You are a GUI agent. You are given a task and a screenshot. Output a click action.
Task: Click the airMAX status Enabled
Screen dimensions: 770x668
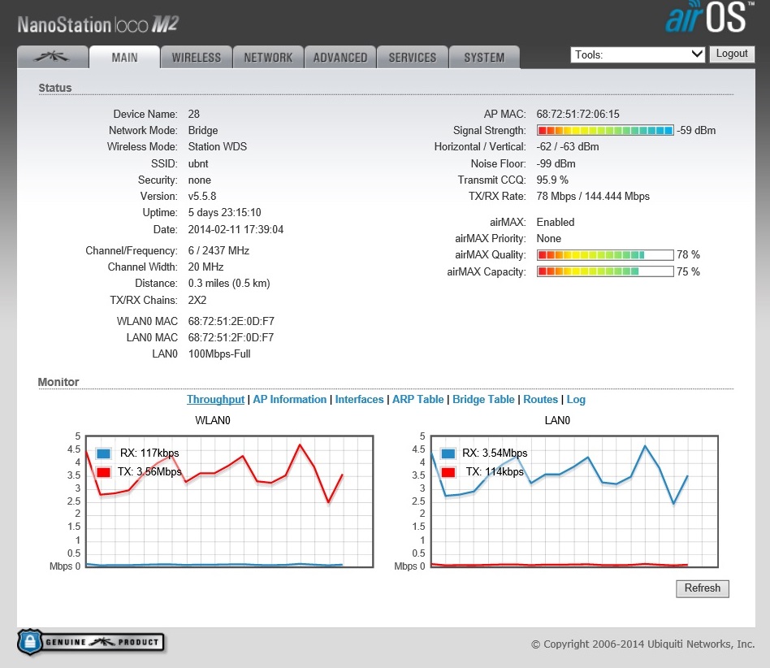click(x=556, y=222)
